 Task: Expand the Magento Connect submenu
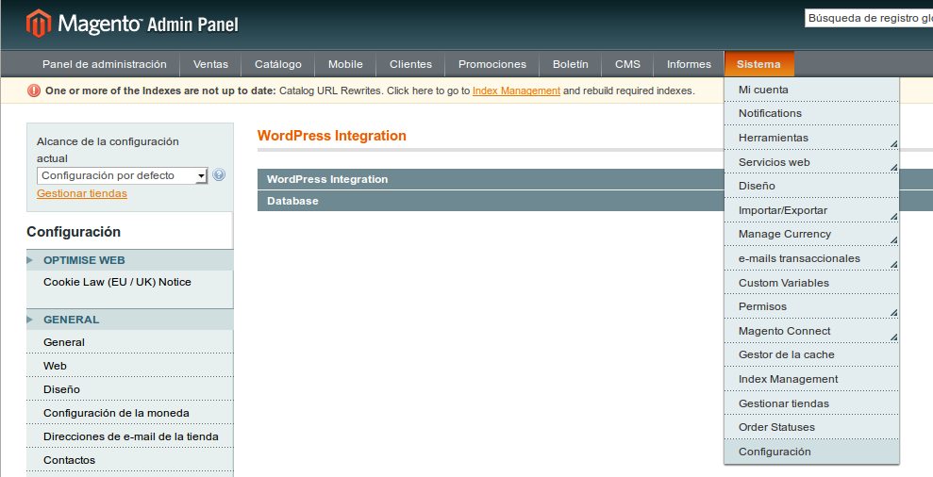pos(811,331)
